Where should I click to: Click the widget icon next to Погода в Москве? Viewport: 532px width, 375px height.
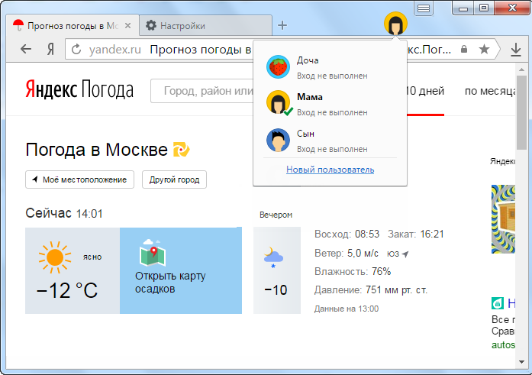pyautogui.click(x=181, y=150)
